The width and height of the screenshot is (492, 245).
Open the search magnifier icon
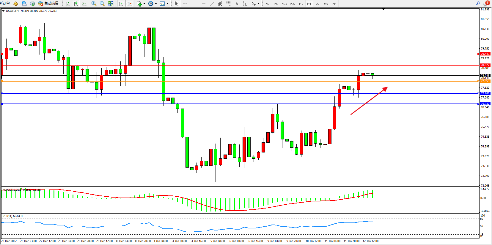pos(478,4)
